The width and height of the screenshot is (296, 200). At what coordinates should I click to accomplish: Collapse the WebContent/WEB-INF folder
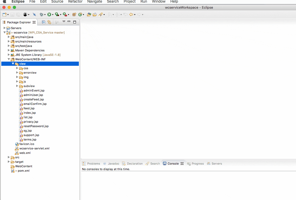tap(9, 59)
